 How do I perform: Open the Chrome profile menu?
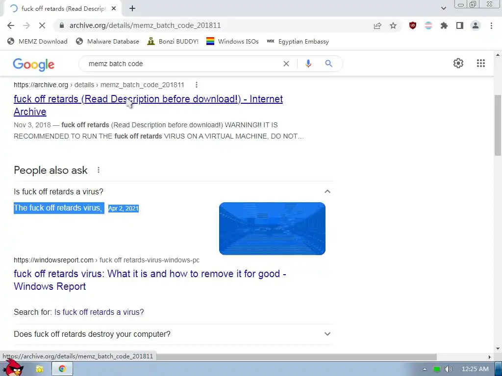pos(476,25)
